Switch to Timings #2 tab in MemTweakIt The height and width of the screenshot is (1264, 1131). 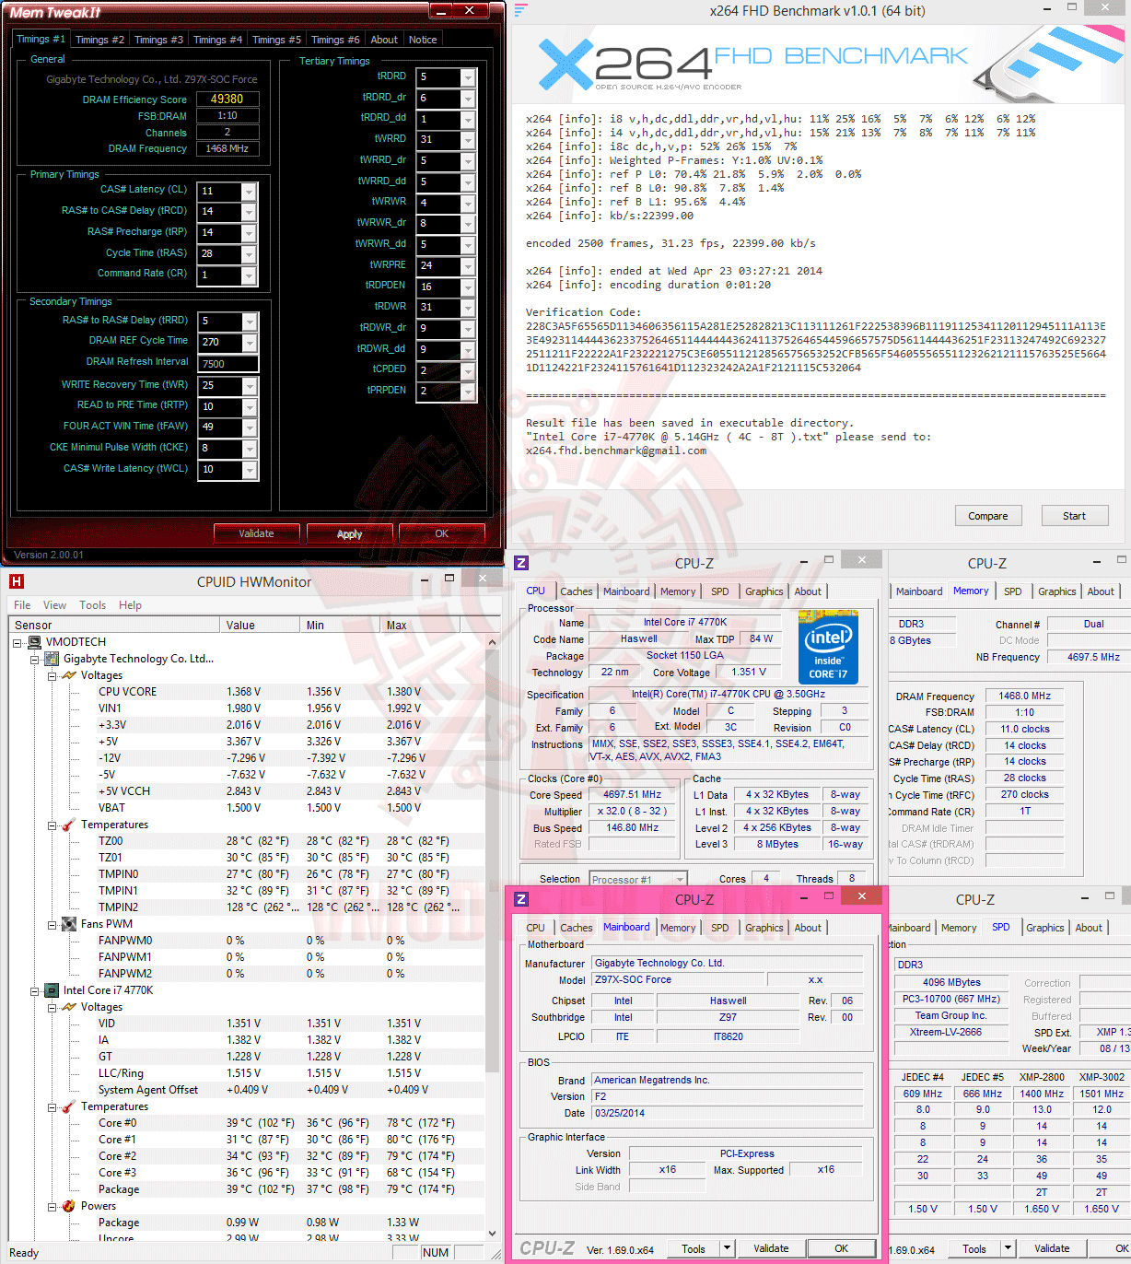(99, 40)
